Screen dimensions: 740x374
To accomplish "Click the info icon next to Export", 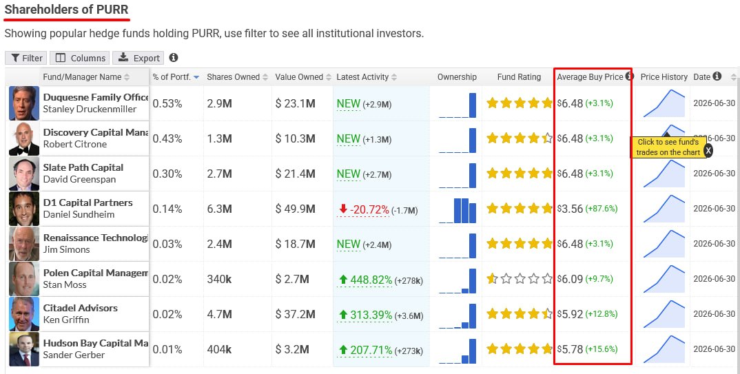I will point(174,58).
